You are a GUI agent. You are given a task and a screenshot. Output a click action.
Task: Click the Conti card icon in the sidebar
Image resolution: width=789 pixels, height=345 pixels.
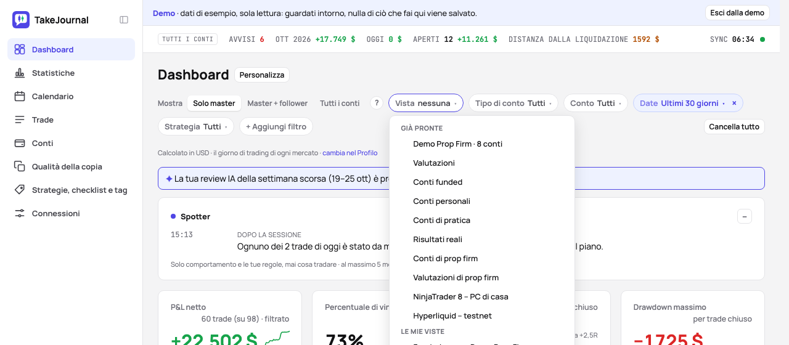click(20, 143)
